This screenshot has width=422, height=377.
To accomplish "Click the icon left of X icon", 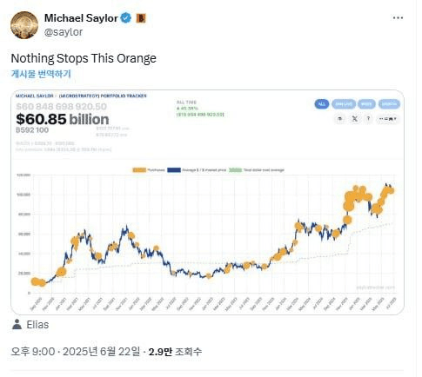I will 340,118.
